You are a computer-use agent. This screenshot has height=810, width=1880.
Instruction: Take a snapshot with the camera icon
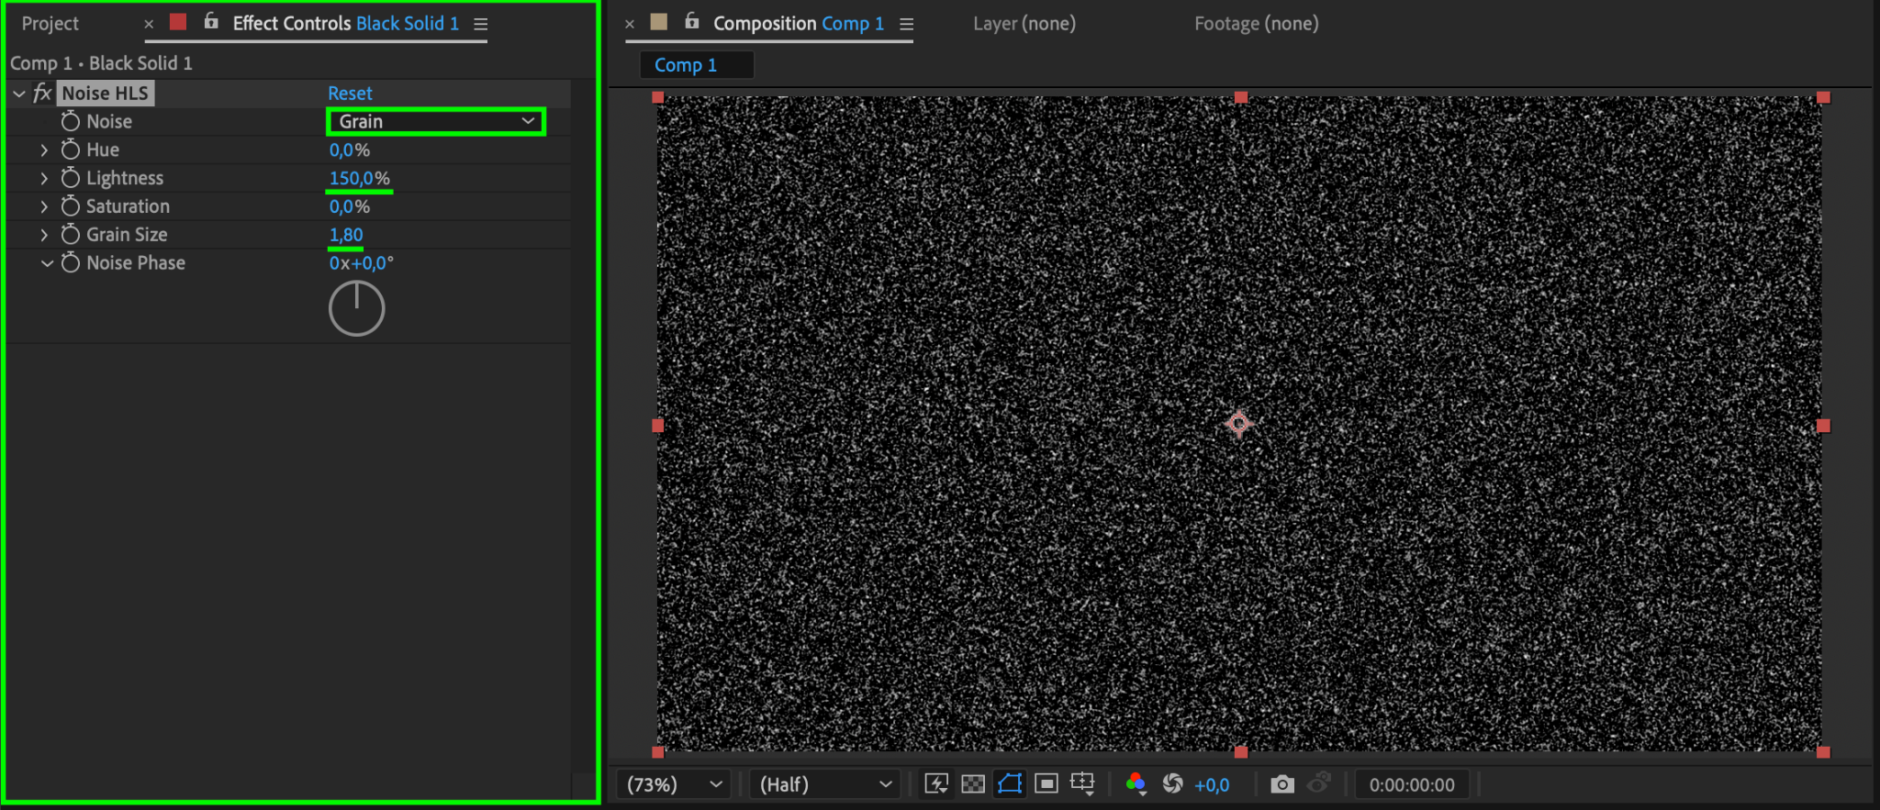point(1282,784)
